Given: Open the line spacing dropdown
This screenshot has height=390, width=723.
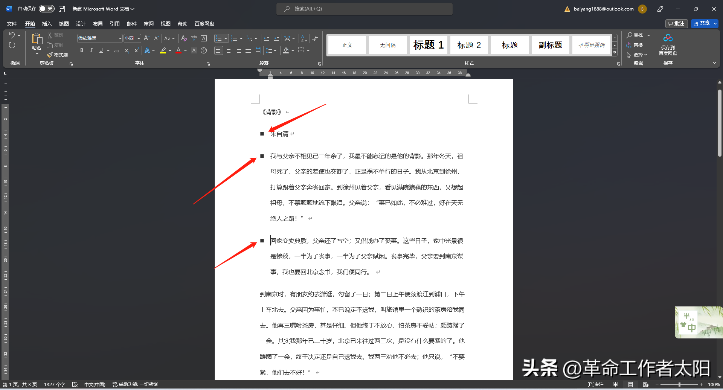Looking at the screenshot, I should point(271,50).
